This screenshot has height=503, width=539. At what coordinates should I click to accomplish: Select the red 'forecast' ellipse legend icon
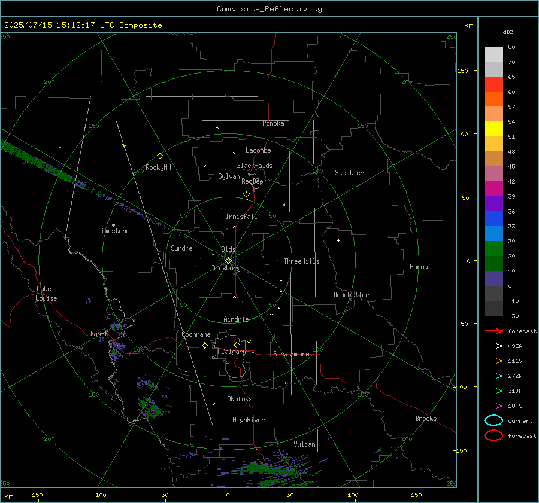(x=493, y=435)
